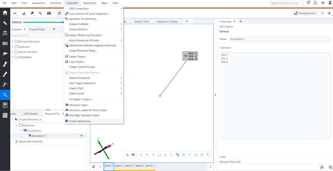This screenshot has width=333, height=171.
Task: Click the video camera workspace icon
Action: point(5,54)
